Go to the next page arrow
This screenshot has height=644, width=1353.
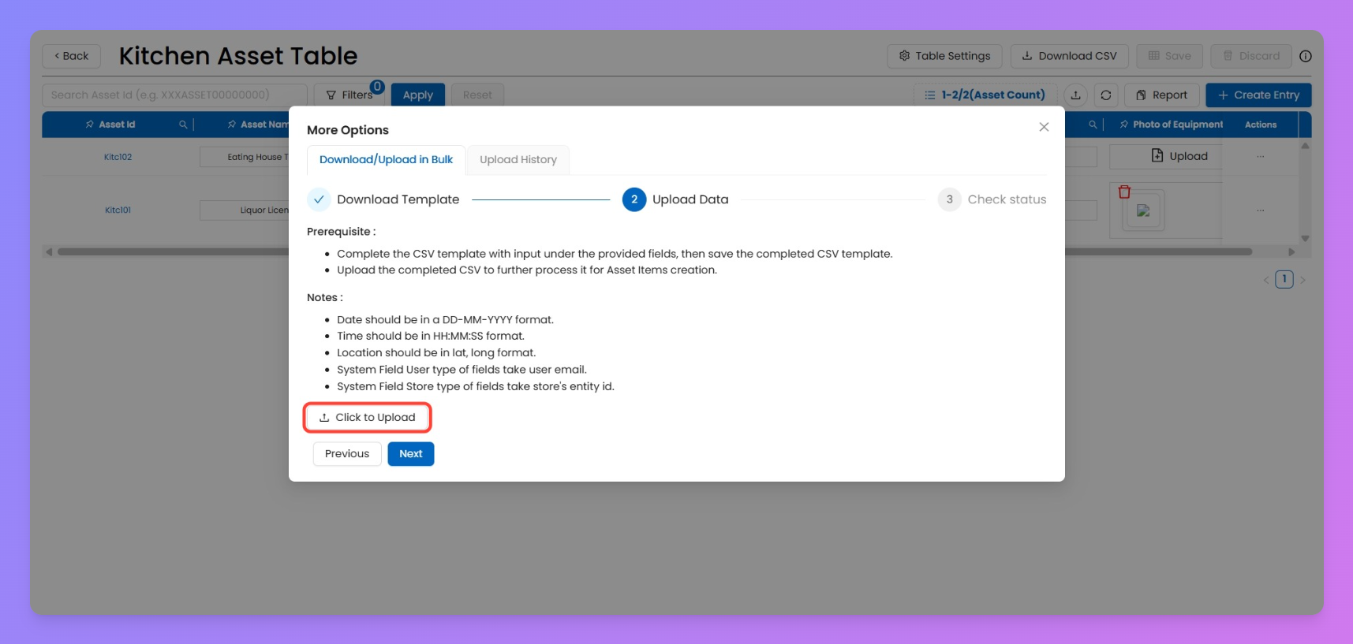(1303, 280)
